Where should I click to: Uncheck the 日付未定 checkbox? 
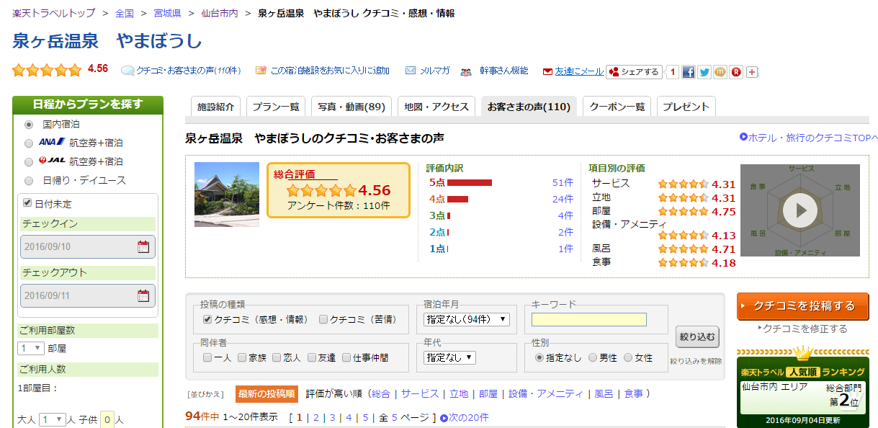click(28, 204)
